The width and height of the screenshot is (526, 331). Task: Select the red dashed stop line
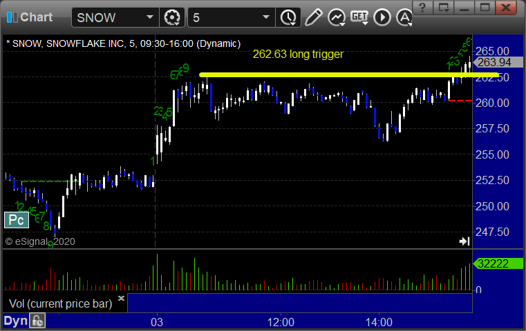coord(460,101)
